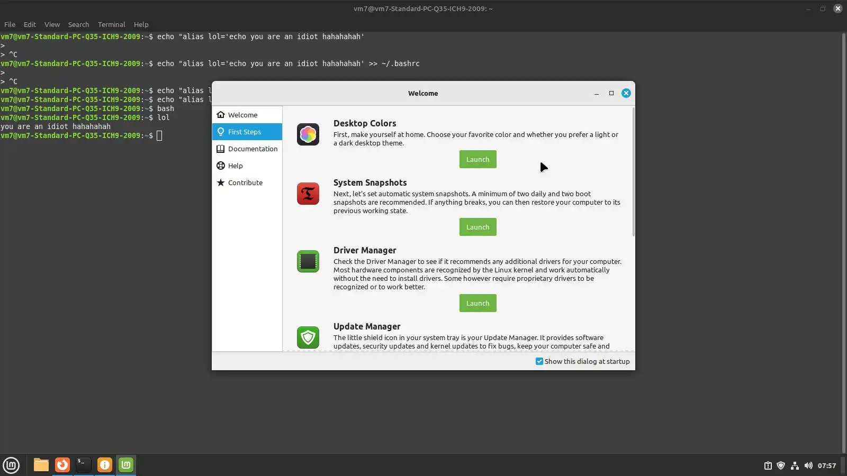Open the Linux Mint start menu
This screenshot has height=476, width=847.
click(11, 465)
